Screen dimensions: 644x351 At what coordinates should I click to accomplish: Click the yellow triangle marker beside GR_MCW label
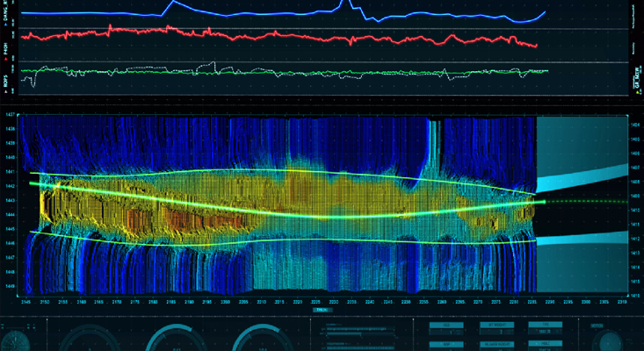638,92
